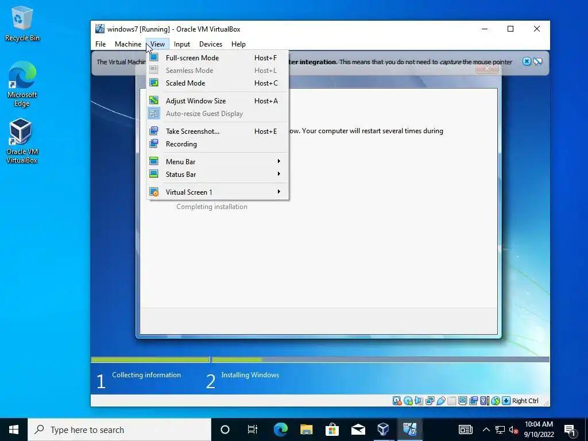Click the installer progress bar
The width and height of the screenshot is (588, 441).
point(320,359)
